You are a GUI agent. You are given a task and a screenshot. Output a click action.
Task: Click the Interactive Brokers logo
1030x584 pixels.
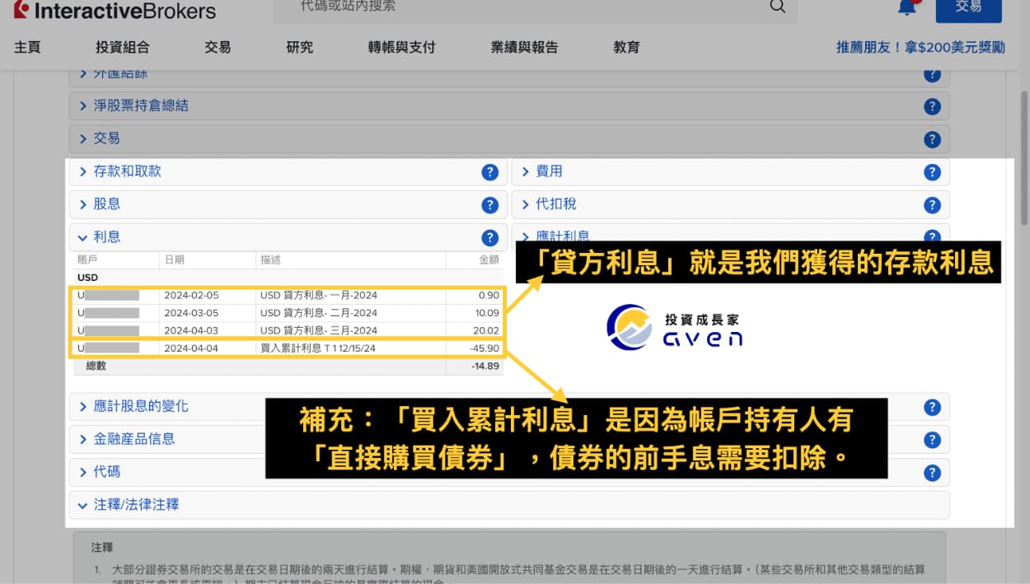[115, 10]
